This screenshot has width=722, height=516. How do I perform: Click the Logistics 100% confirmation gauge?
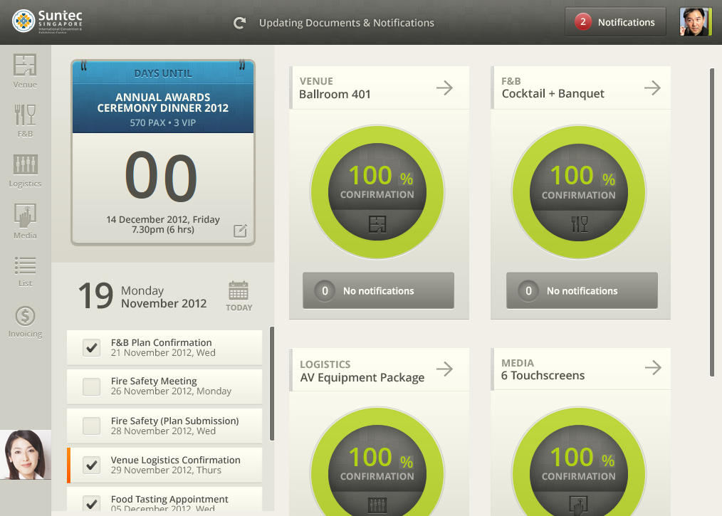click(x=377, y=462)
